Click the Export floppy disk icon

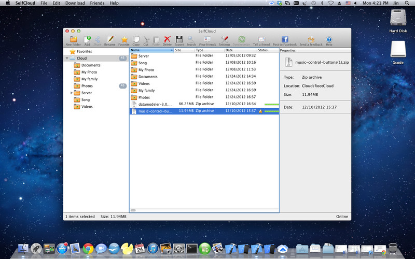point(179,41)
